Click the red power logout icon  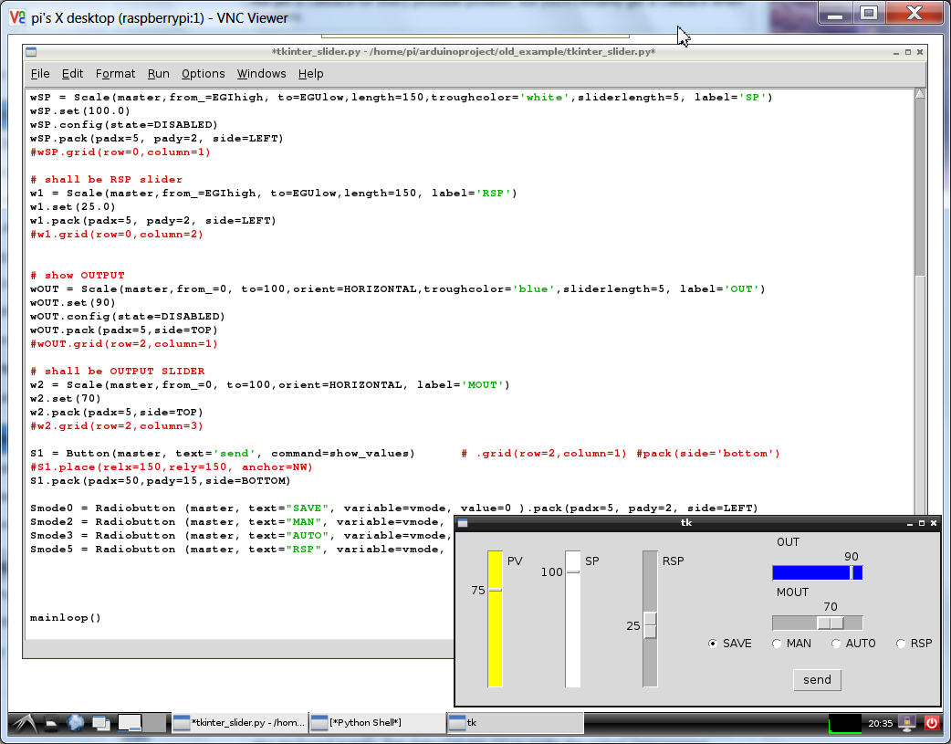tap(931, 723)
